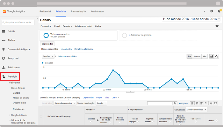The image size is (223, 127).
Task: Select the pie chart percentage view
Action: click(197, 103)
